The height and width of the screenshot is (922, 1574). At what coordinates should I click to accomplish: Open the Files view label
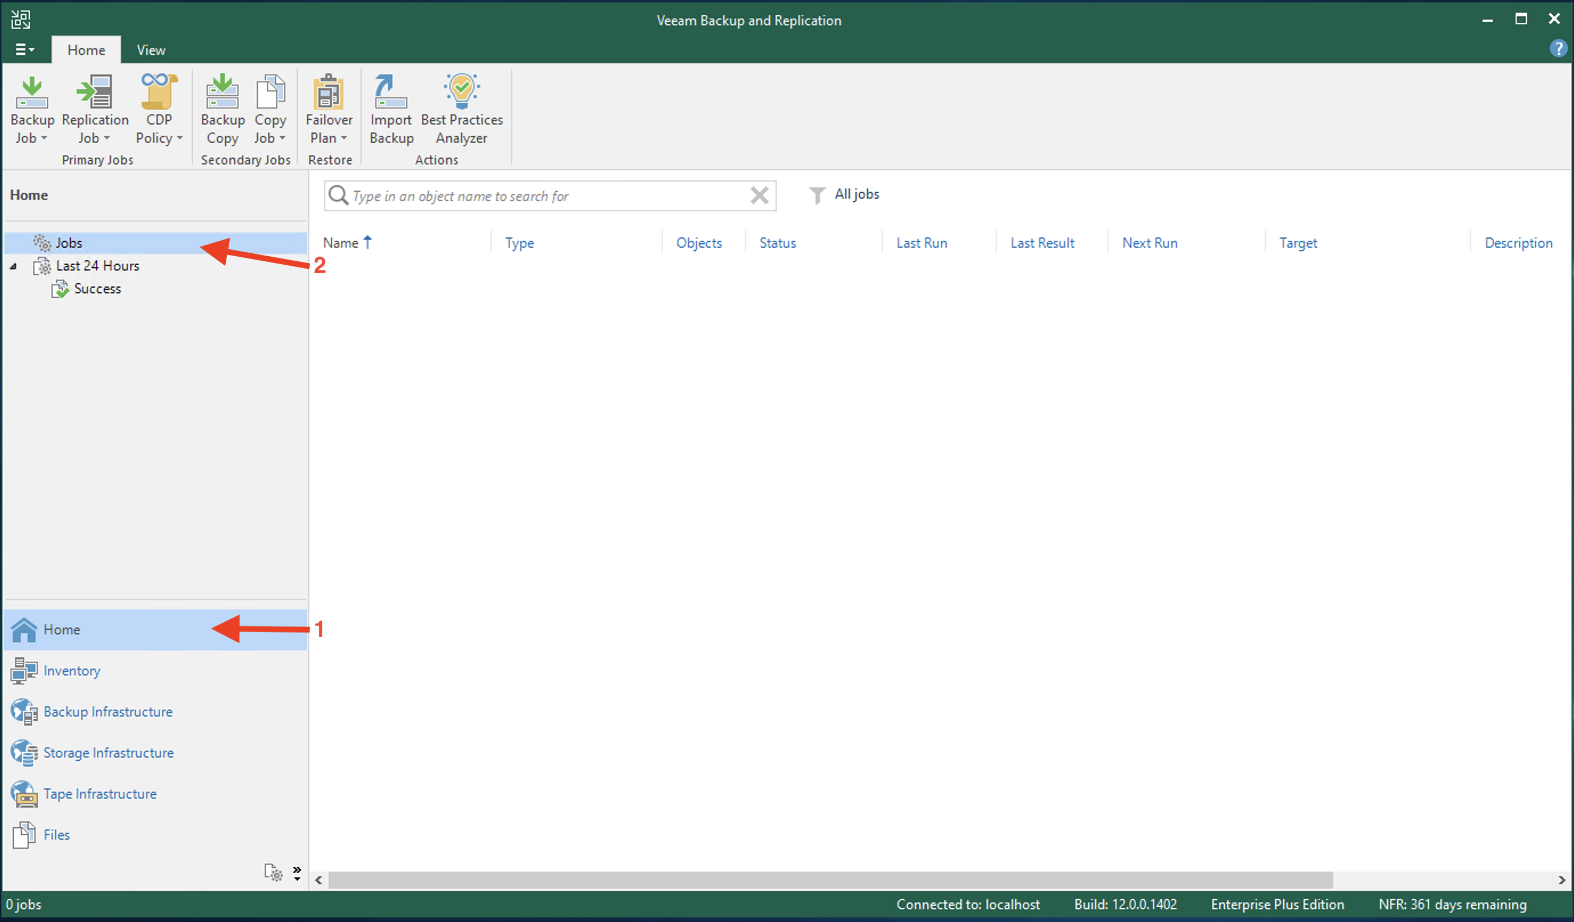coord(57,835)
